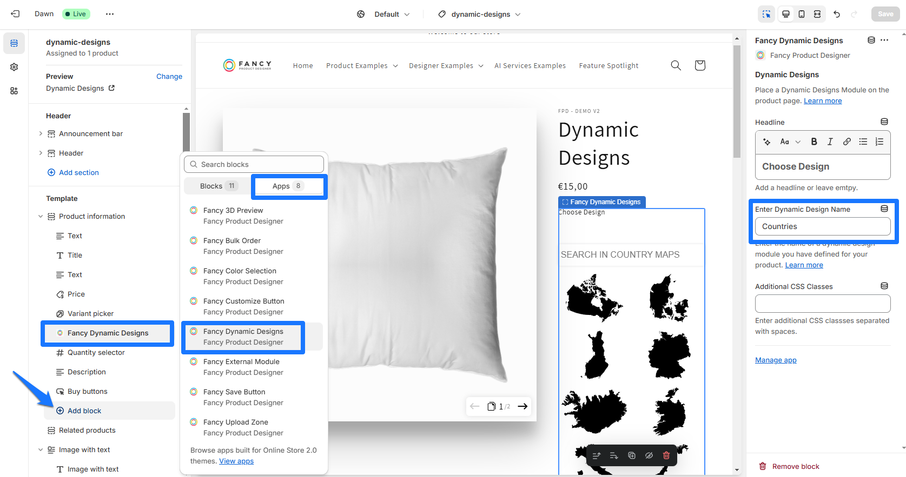Click View apps link
The image size is (906, 477).
point(236,461)
